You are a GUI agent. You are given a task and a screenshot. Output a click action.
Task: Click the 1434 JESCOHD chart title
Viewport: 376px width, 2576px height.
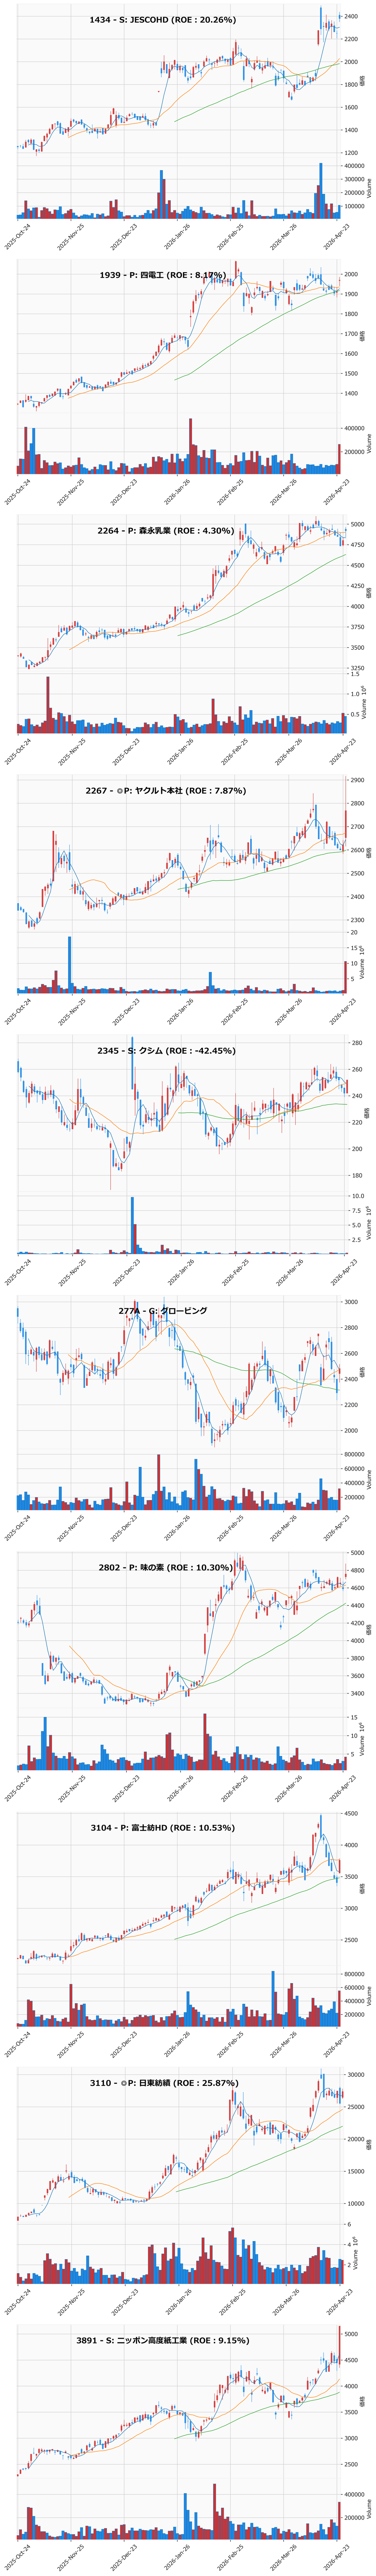(162, 20)
